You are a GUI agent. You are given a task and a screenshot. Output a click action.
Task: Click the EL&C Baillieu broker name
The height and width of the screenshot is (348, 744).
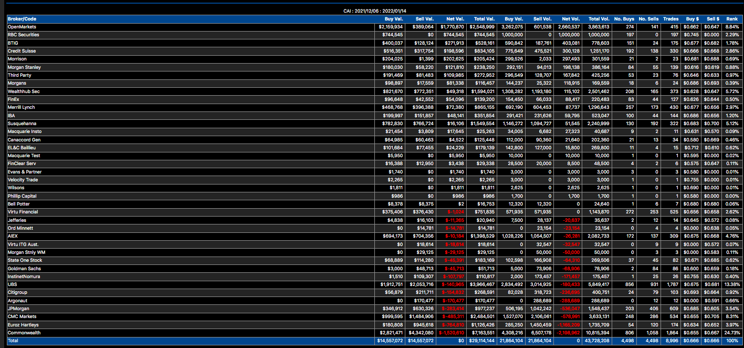[22, 148]
